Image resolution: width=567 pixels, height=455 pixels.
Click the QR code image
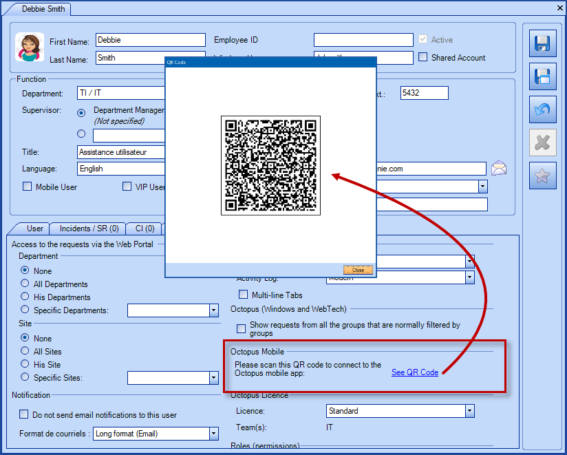click(x=270, y=165)
